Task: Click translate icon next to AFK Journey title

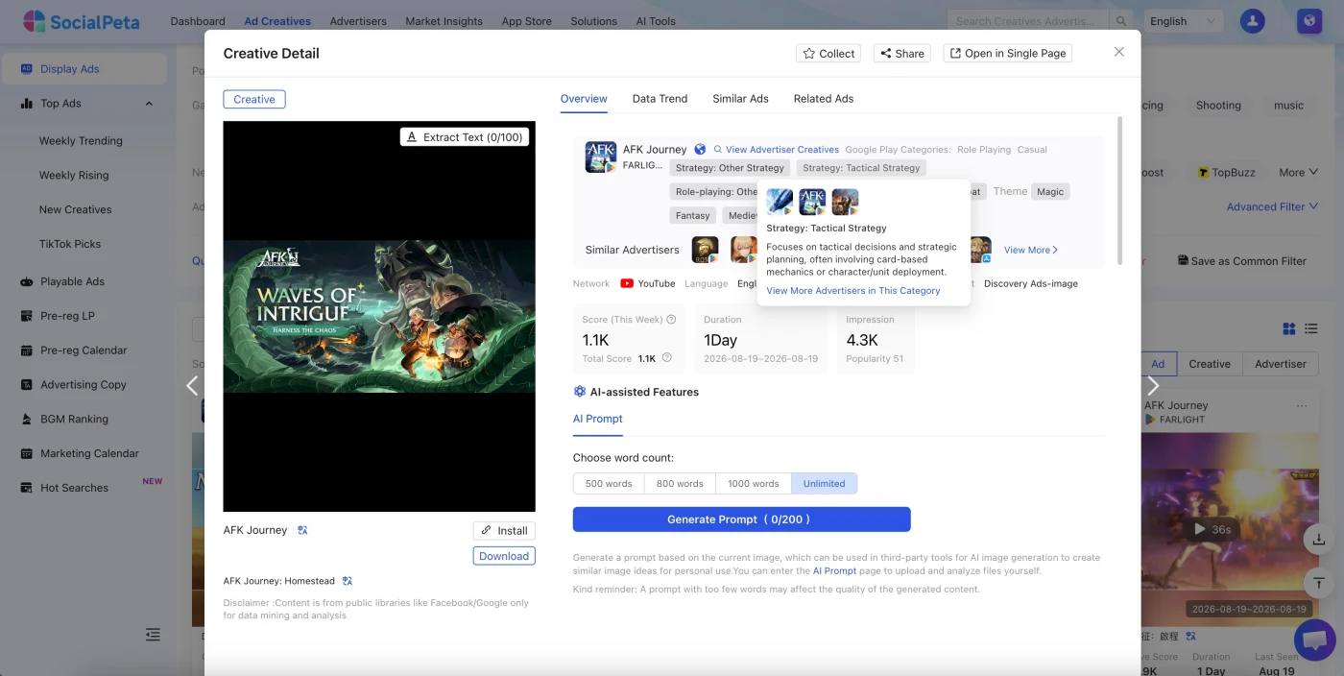Action: point(302,530)
